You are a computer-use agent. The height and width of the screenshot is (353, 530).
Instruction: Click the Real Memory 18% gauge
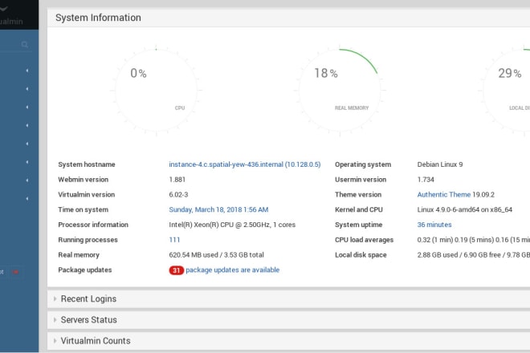[x=340, y=91]
